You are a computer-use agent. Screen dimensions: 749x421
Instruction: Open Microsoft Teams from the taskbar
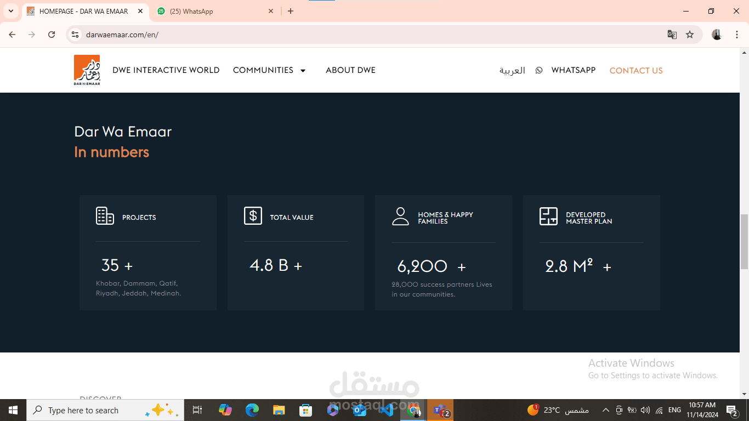tap(440, 410)
